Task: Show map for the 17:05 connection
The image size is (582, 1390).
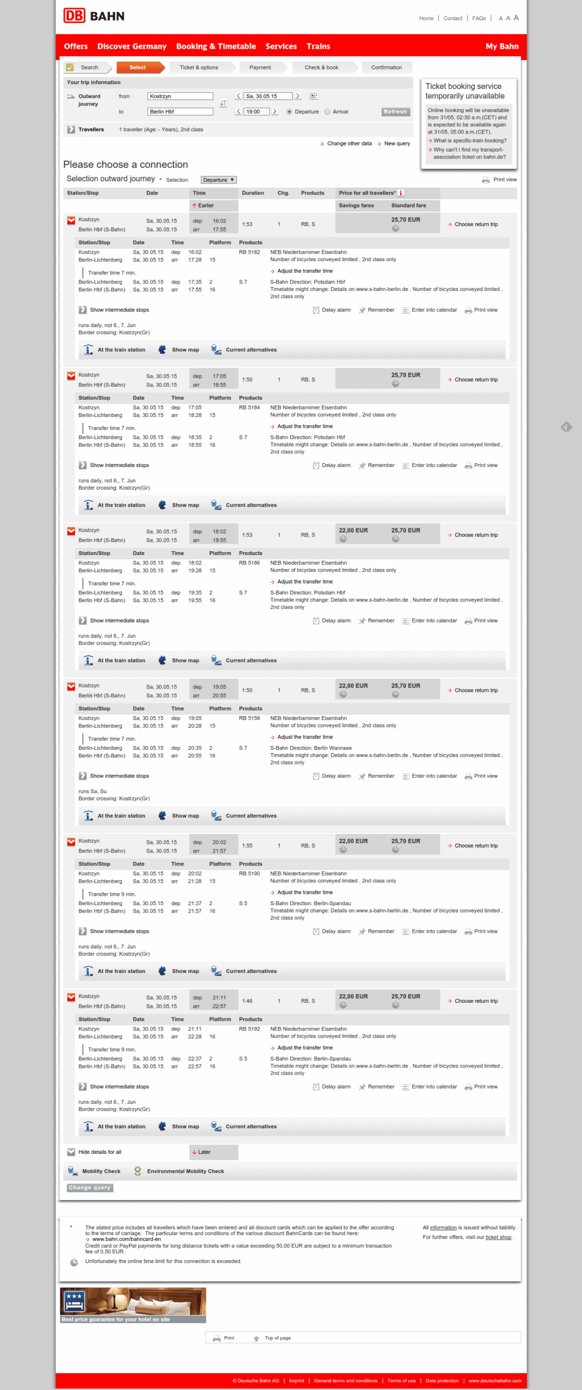Action: 178,505
